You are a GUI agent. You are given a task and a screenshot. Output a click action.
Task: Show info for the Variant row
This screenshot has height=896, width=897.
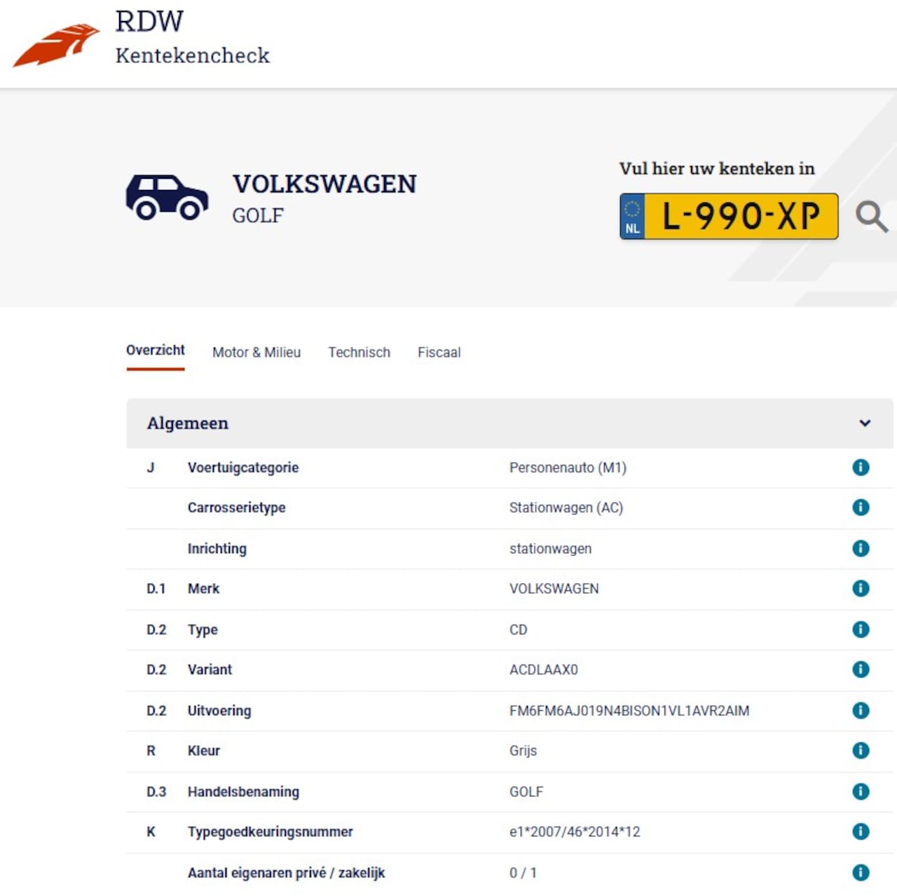click(x=861, y=670)
